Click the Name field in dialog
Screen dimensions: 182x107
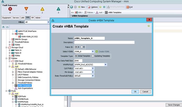click(89, 38)
